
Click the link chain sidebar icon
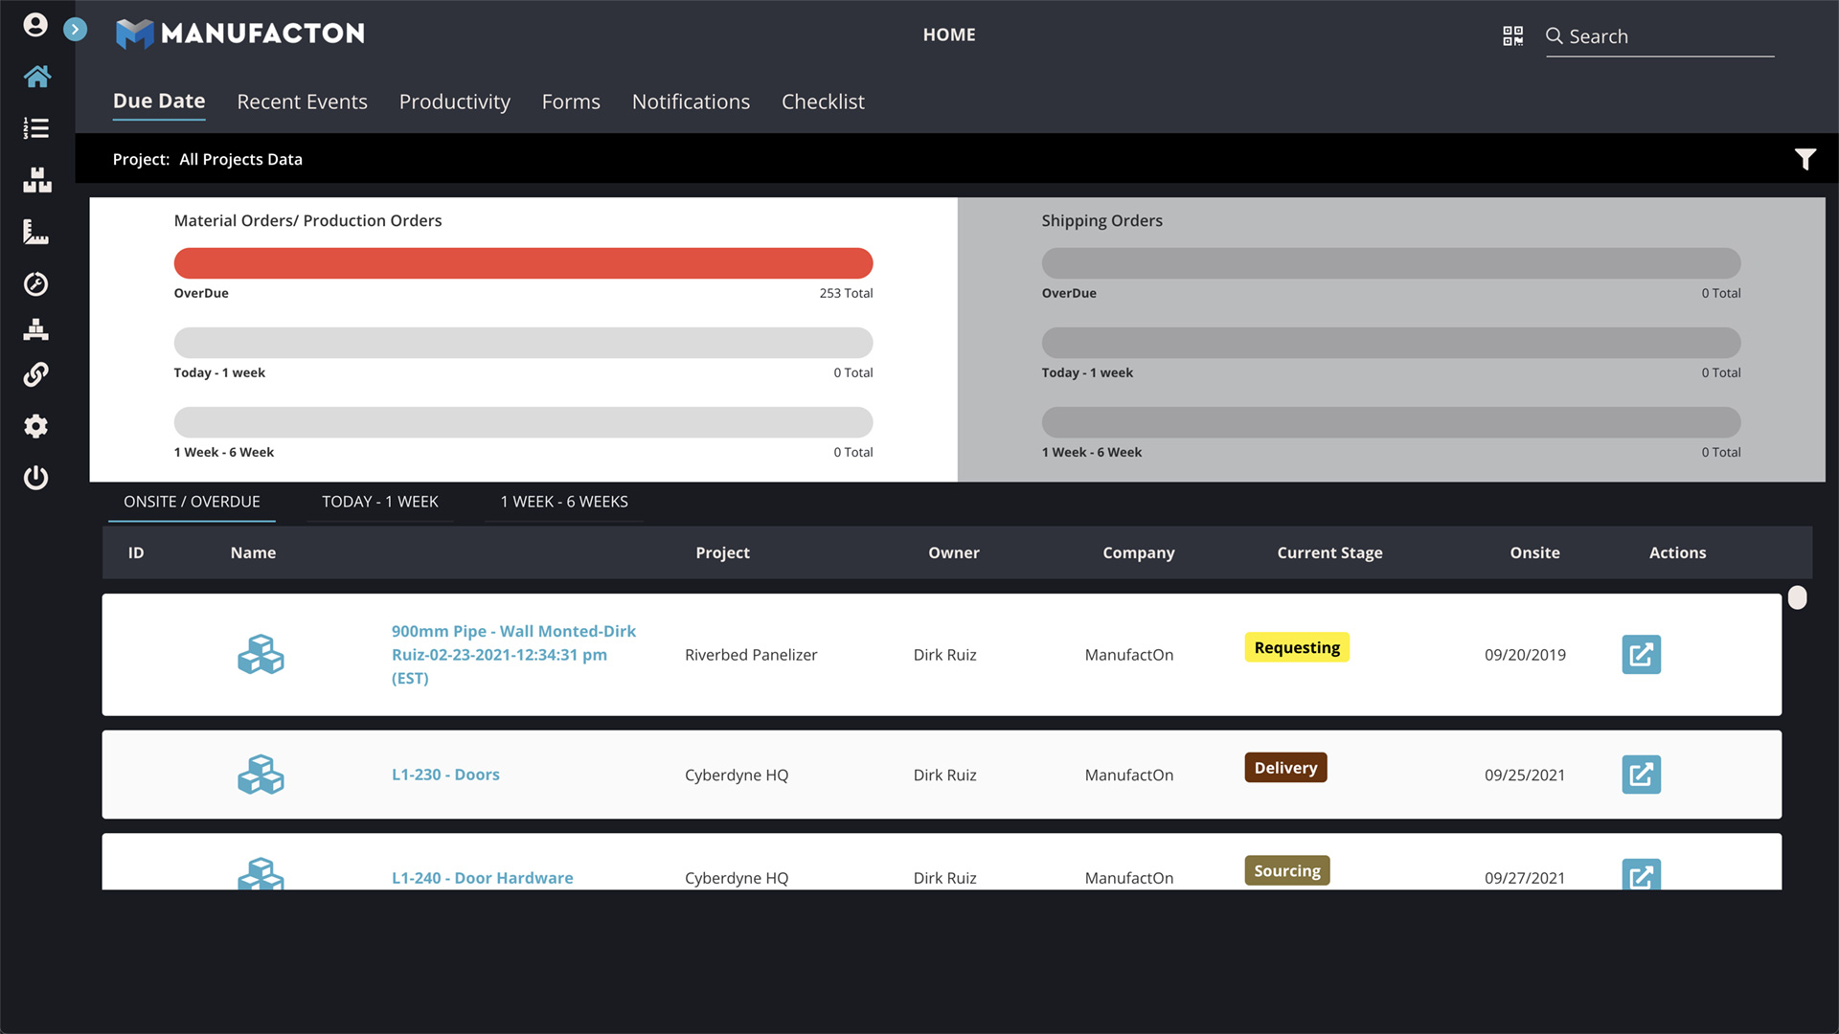tap(36, 374)
